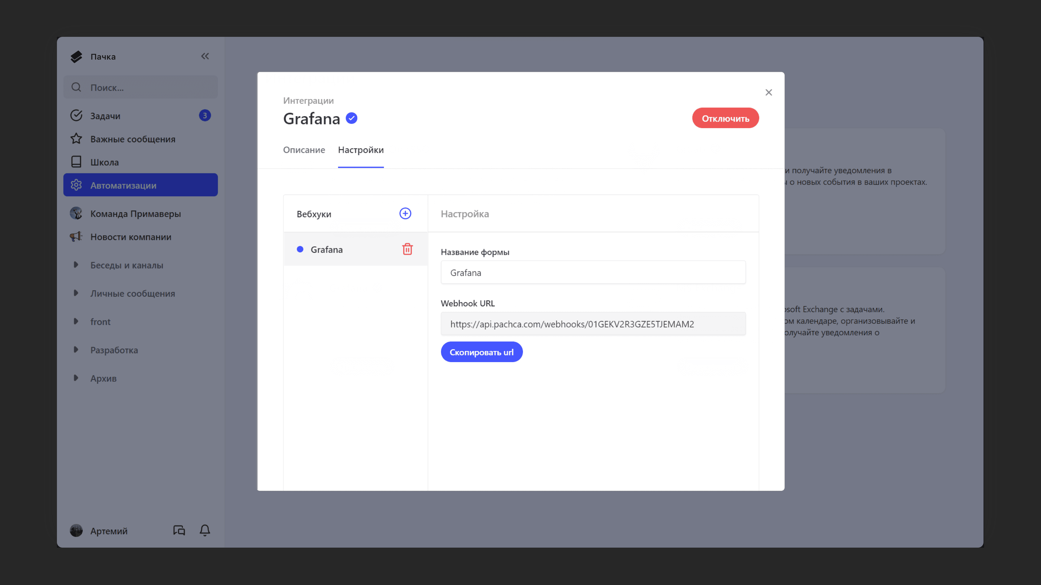Open notifications bell icon
This screenshot has height=585, width=1041.
205,530
